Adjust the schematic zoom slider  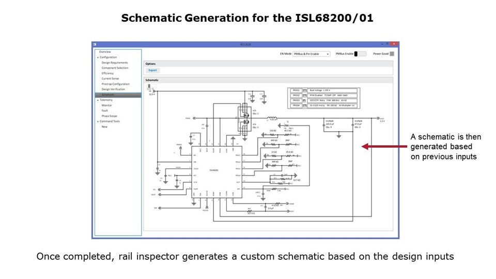pos(149,86)
